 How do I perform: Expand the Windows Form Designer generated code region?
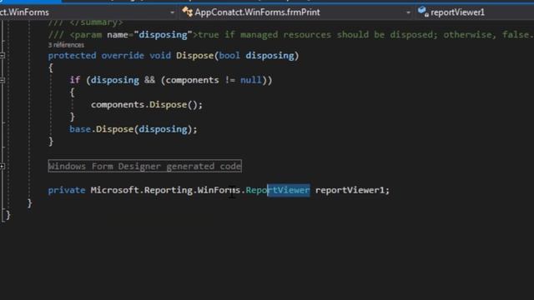3,167
